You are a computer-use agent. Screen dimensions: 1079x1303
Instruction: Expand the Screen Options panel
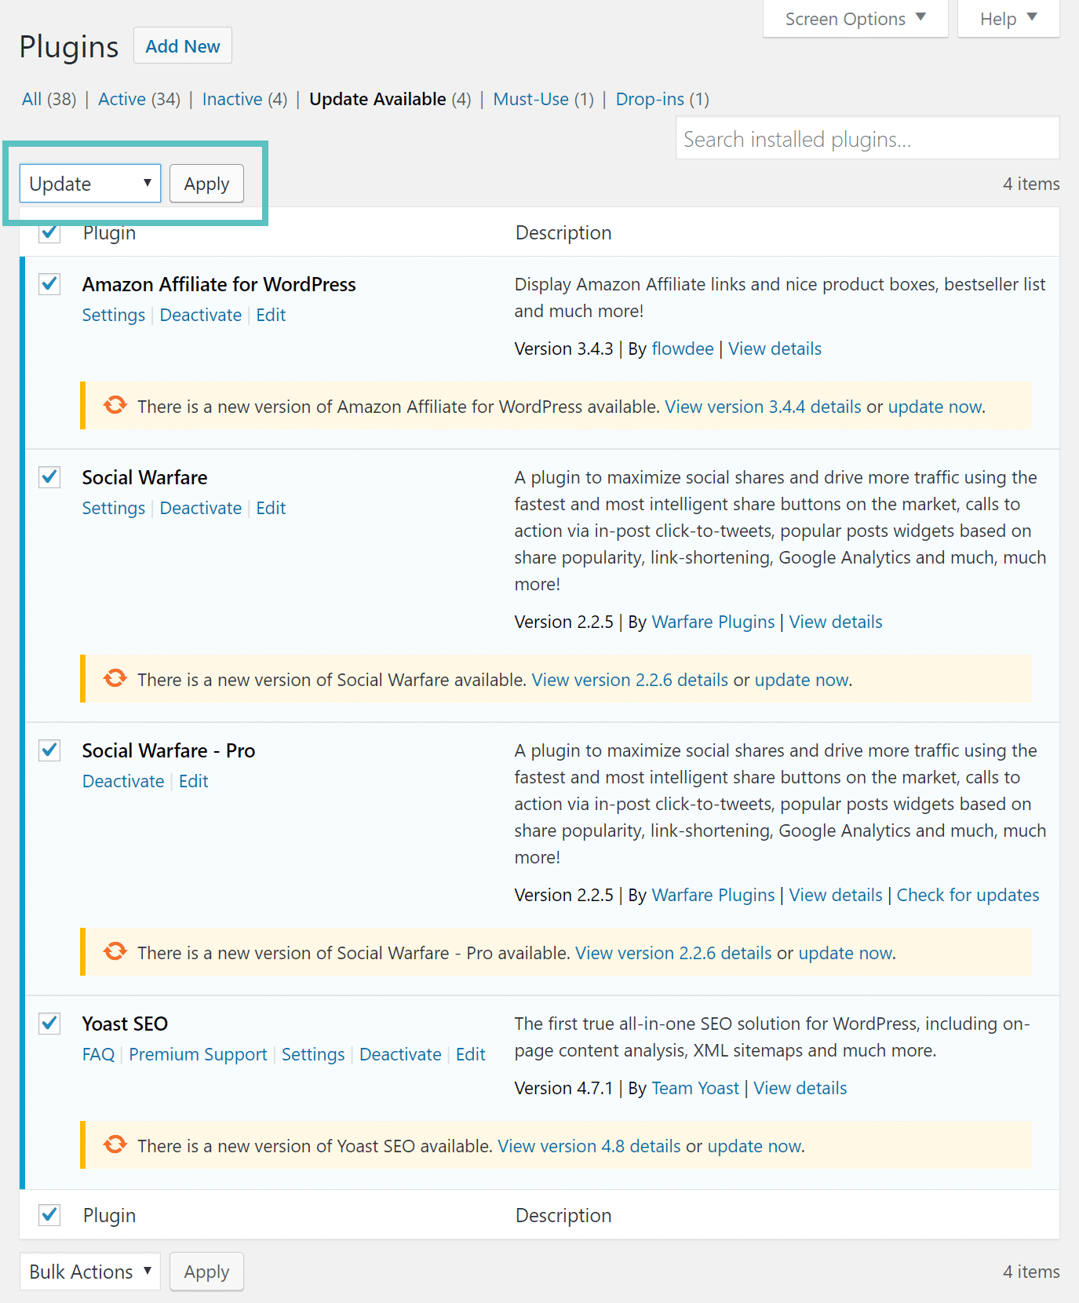tap(855, 19)
